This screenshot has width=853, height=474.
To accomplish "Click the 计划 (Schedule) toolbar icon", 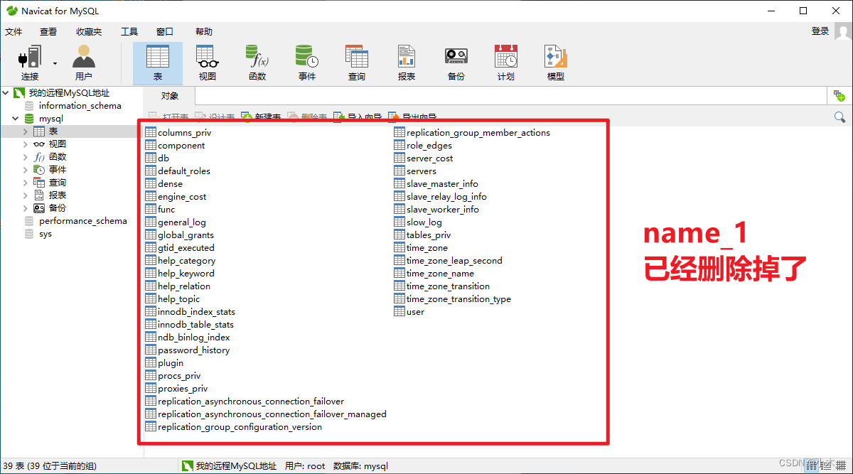I will click(x=505, y=62).
